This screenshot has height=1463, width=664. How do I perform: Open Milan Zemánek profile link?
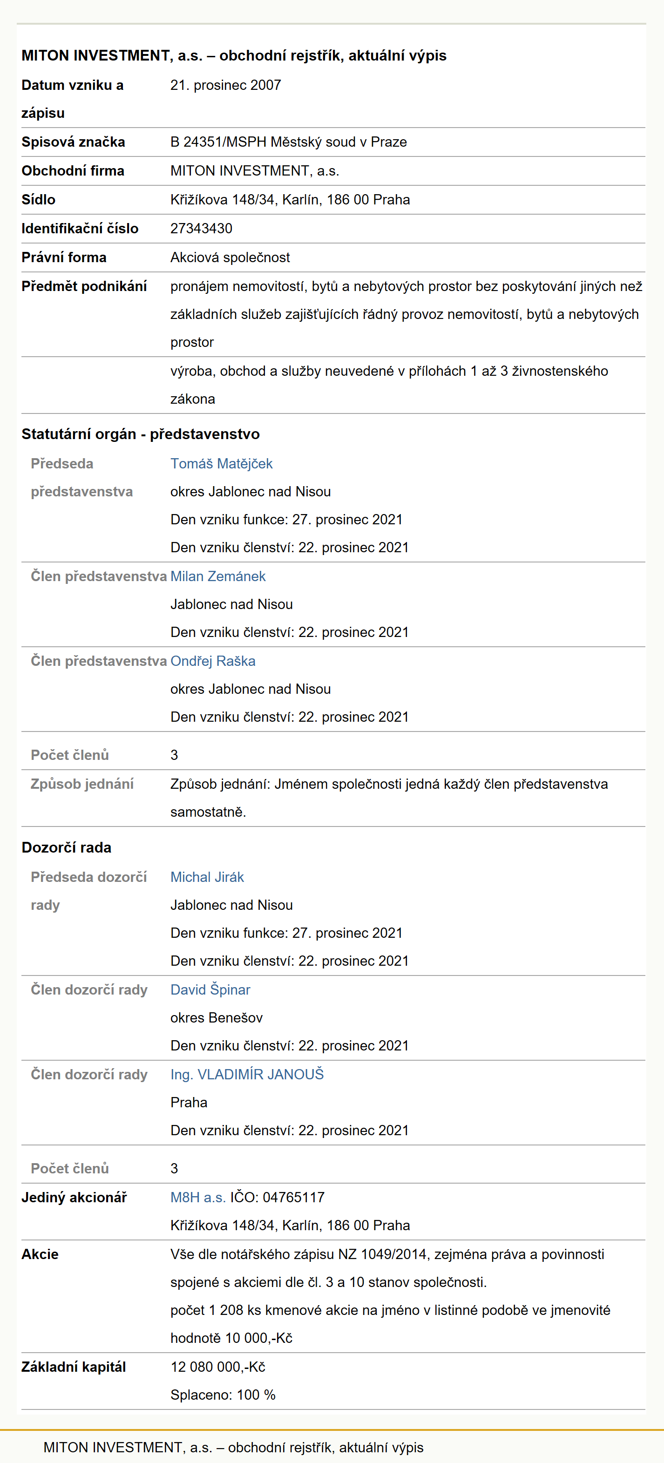pyautogui.click(x=217, y=576)
